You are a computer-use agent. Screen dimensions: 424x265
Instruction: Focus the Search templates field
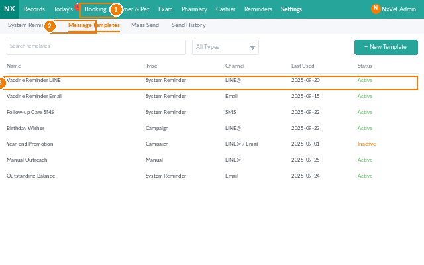click(x=96, y=47)
